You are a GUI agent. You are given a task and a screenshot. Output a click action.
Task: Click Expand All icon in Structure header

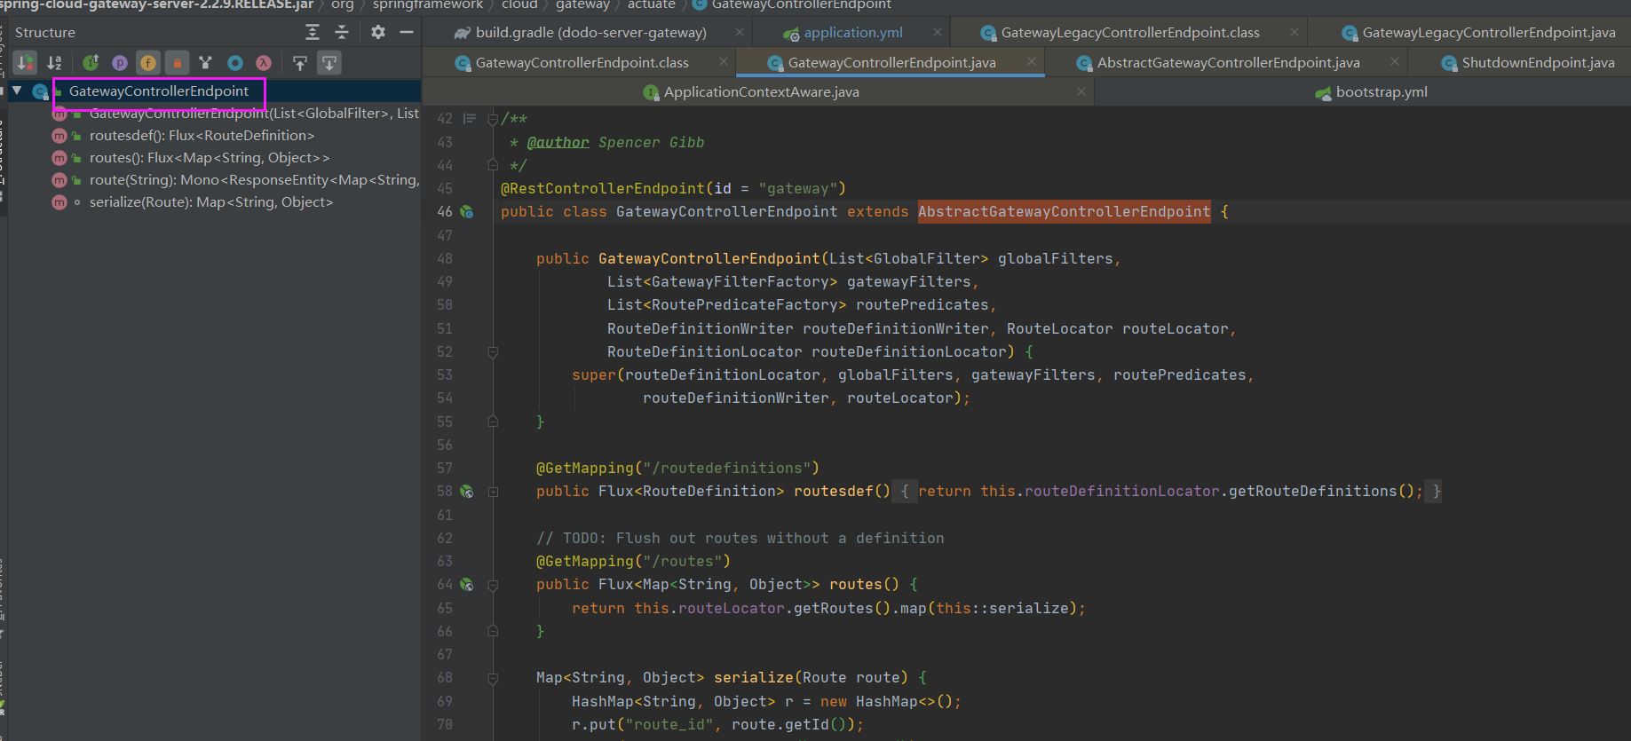pos(313,32)
